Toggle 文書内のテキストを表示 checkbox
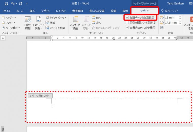This screenshot has width=193, height=132. (127, 28)
